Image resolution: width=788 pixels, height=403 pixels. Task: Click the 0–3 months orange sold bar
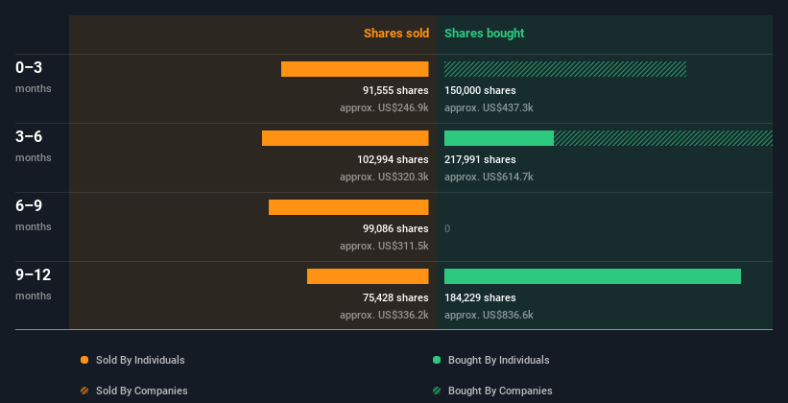point(355,69)
